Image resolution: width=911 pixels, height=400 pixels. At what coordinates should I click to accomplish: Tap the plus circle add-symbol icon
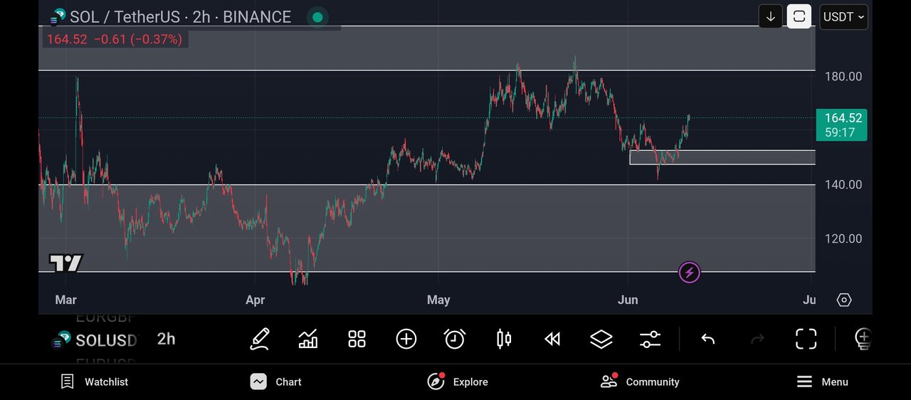[406, 339]
